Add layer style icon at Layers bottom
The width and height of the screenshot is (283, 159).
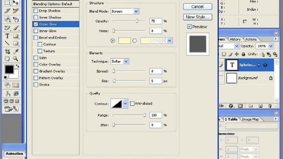point(231,106)
